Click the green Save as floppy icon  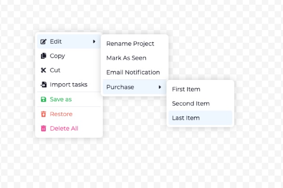43,99
